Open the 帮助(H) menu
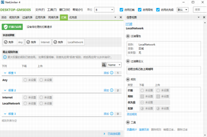207x137 pixels. click(78, 10)
